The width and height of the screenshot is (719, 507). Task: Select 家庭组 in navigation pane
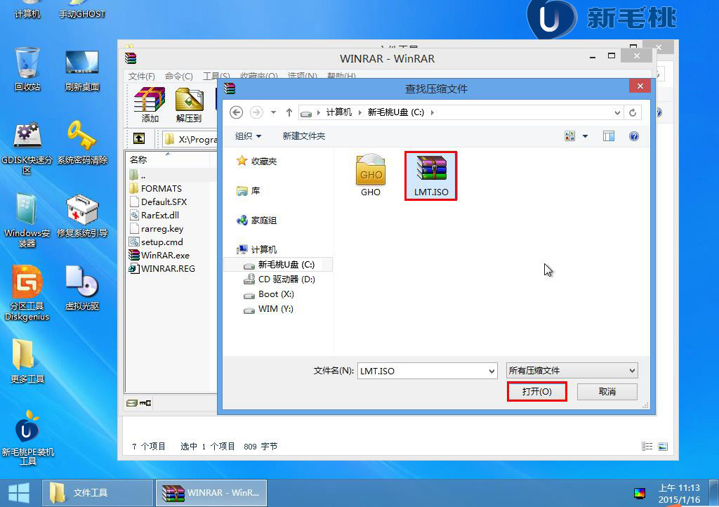coord(257,220)
